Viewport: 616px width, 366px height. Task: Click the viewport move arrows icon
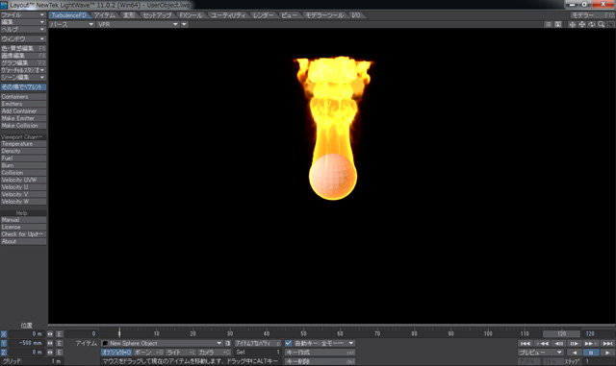pyautogui.click(x=581, y=24)
